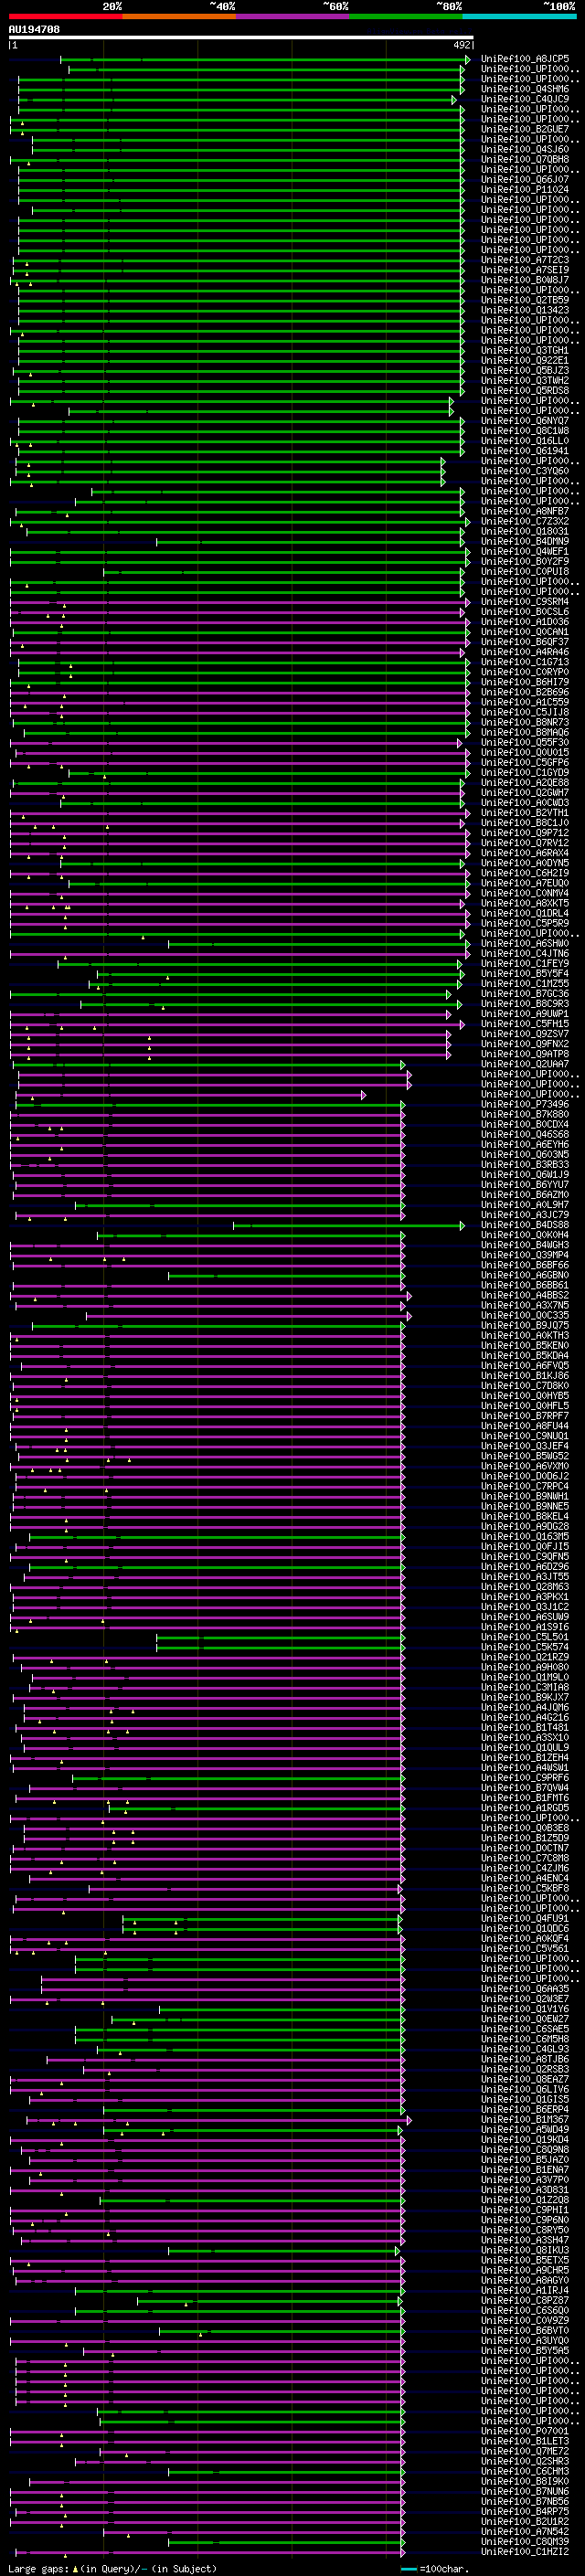The width and height of the screenshot is (585, 2576).
Task: Click hit label UniRef100_Q8IKU3
Action: (x=525, y=2250)
